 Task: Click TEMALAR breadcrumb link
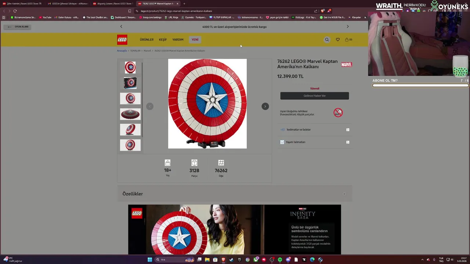pos(135,51)
